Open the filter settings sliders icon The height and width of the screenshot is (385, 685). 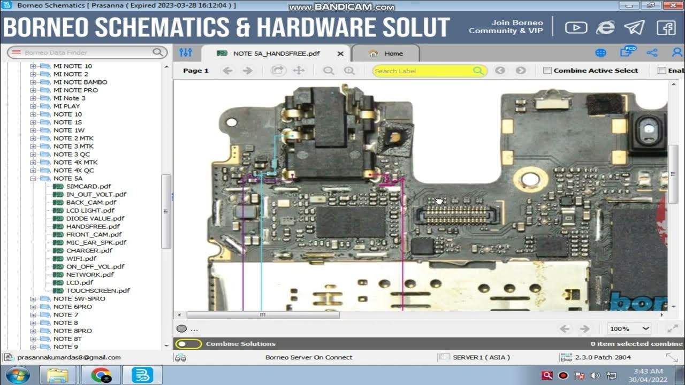pos(186,52)
